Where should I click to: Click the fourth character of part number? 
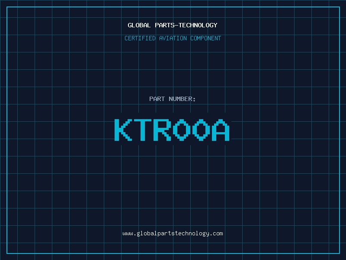[x=182, y=130]
